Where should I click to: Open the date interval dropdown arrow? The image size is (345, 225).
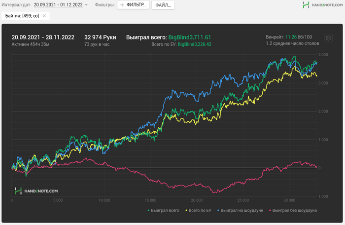pyautogui.click(x=86, y=5)
